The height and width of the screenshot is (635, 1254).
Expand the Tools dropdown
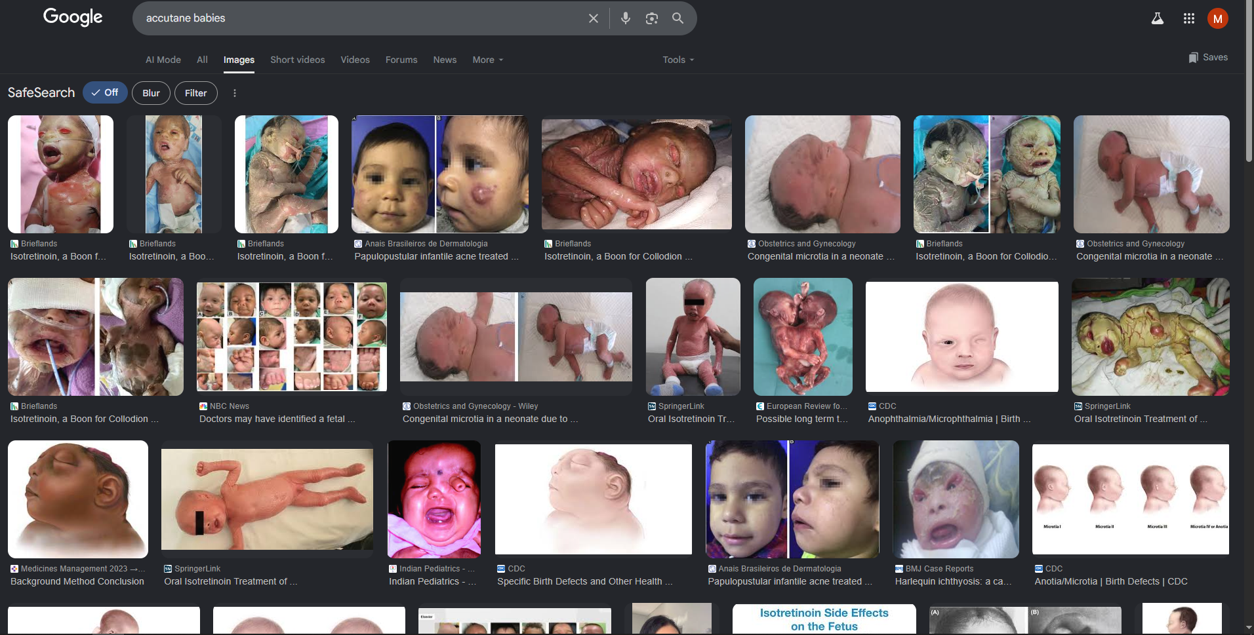678,60
